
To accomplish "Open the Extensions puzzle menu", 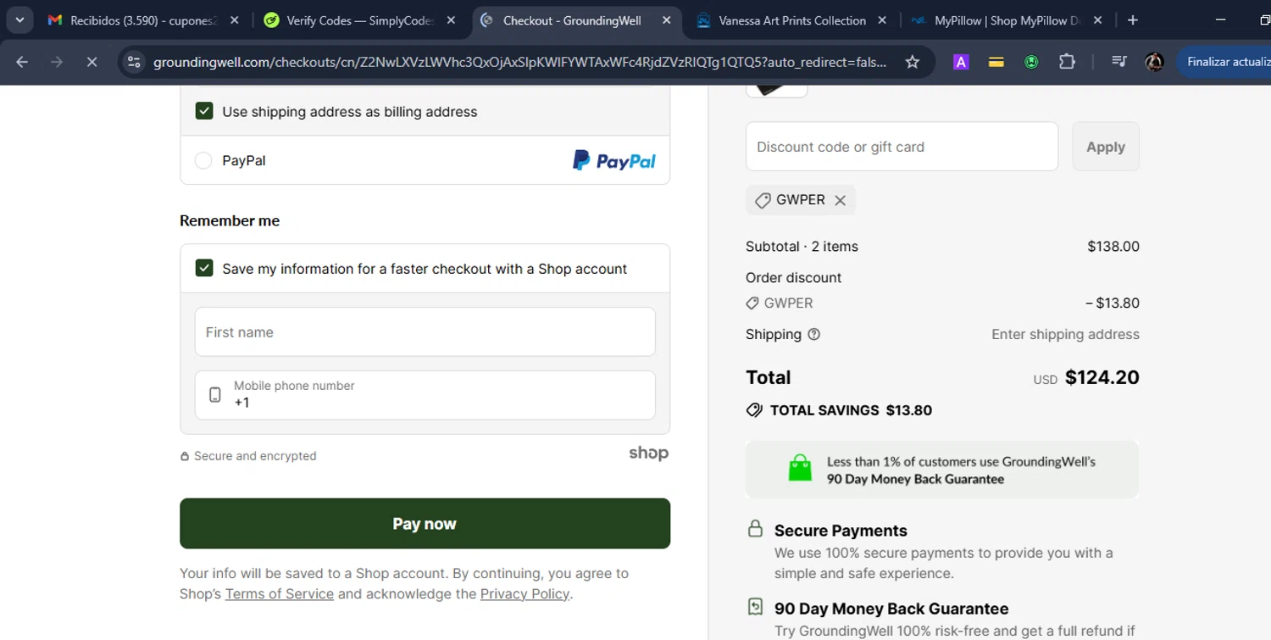I will click(x=1067, y=62).
